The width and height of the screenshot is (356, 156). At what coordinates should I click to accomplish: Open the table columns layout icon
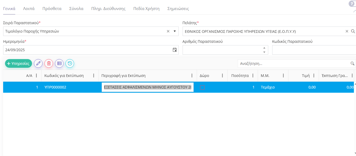tap(59, 63)
